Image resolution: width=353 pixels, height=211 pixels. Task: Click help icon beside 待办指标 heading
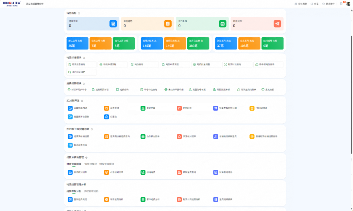[79, 13]
